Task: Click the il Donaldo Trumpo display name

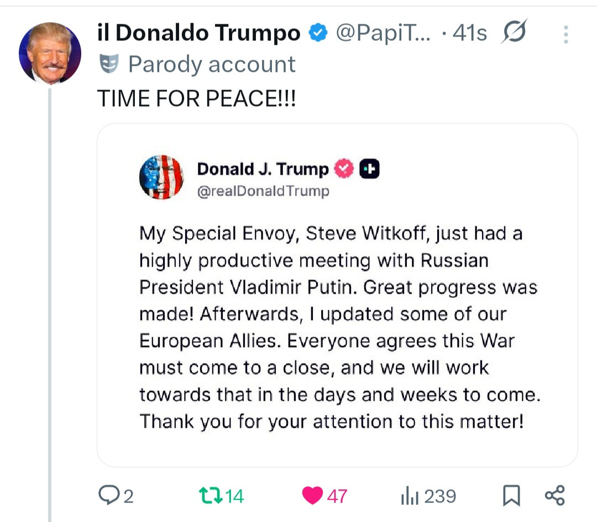Action: (x=199, y=33)
